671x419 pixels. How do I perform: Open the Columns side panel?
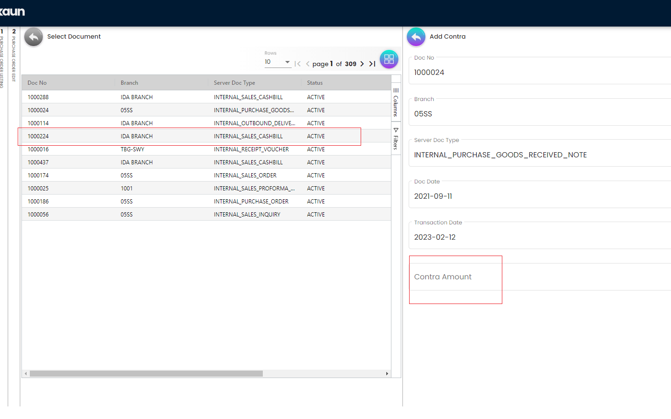[396, 102]
